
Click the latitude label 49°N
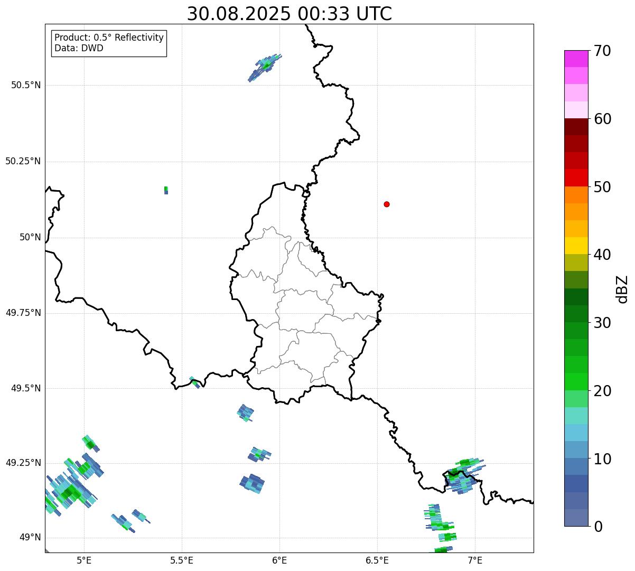pos(30,537)
